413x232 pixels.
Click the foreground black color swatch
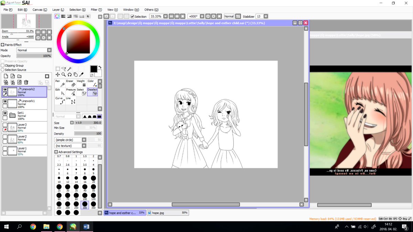point(94,69)
